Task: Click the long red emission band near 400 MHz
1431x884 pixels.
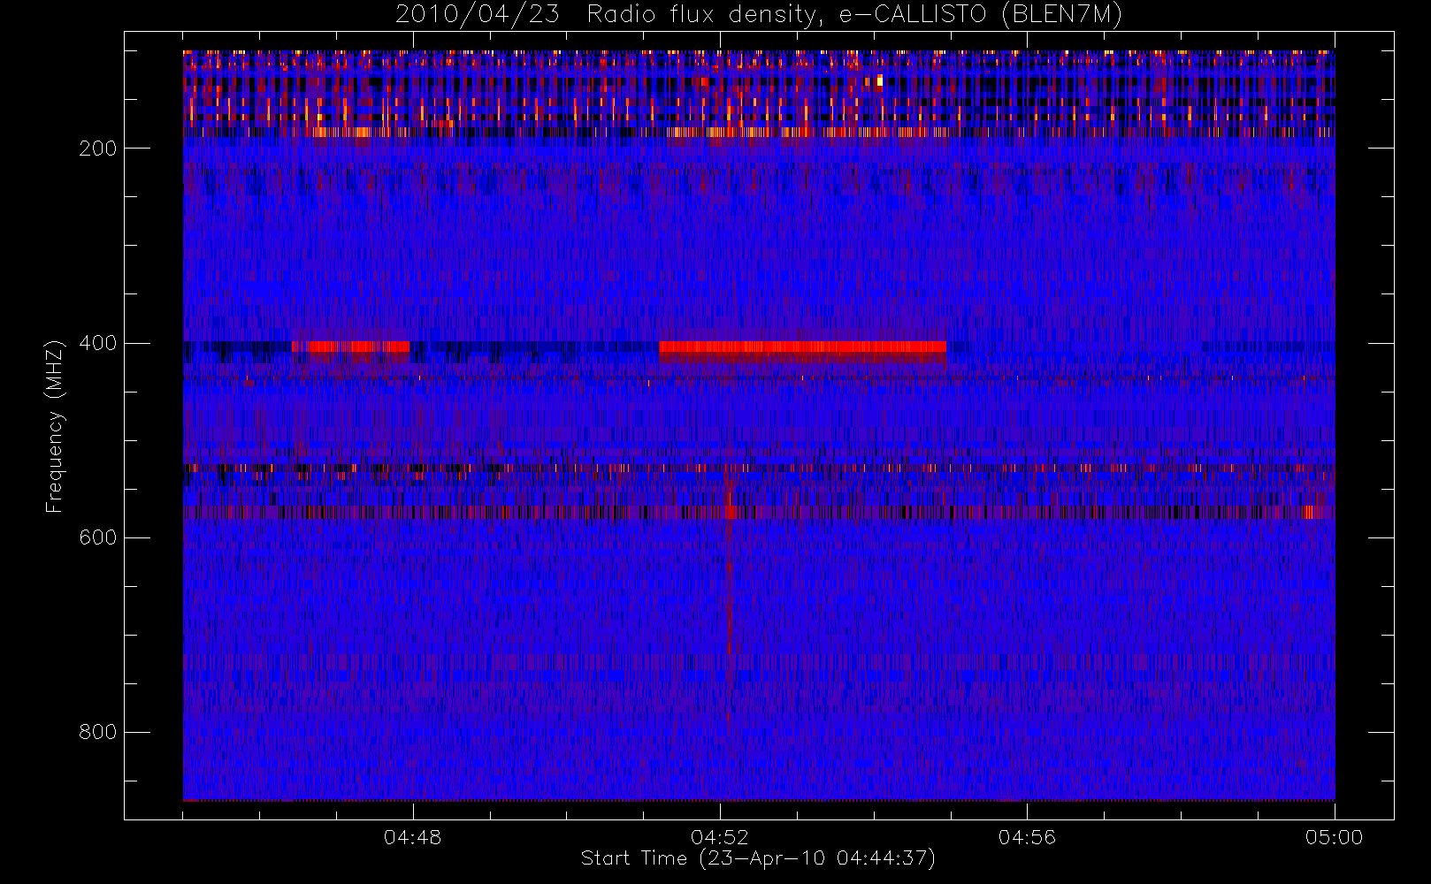Action: tap(802, 347)
